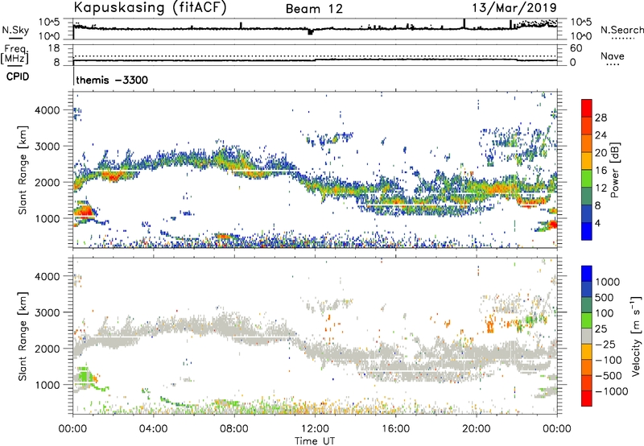The image size is (644, 446).
Task: Click "Slant Range [km]" on the power panel
Action: tap(23, 170)
